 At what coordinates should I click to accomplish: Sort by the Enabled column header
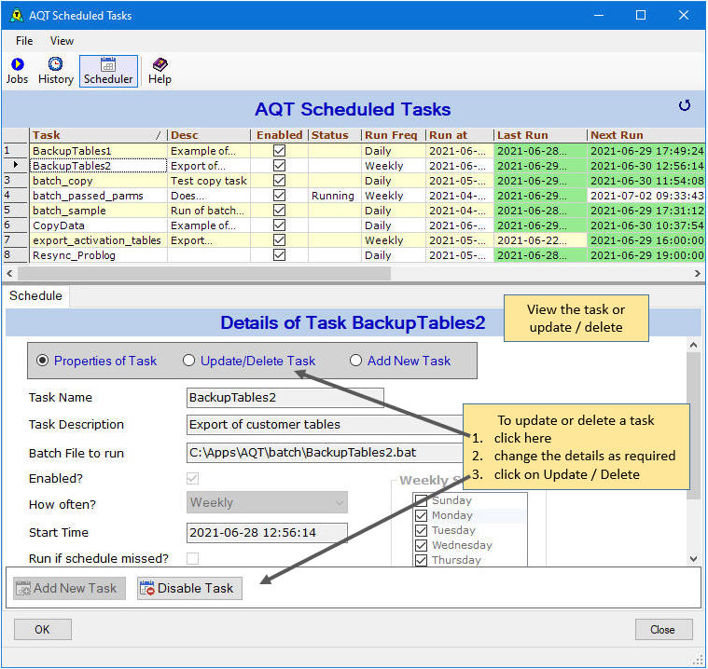(x=280, y=135)
